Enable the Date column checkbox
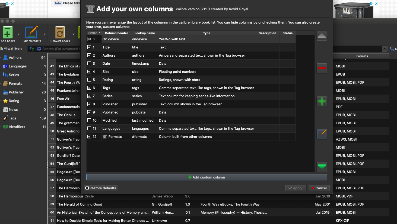Image resolution: width=397 pixels, height=224 pixels. click(89, 63)
